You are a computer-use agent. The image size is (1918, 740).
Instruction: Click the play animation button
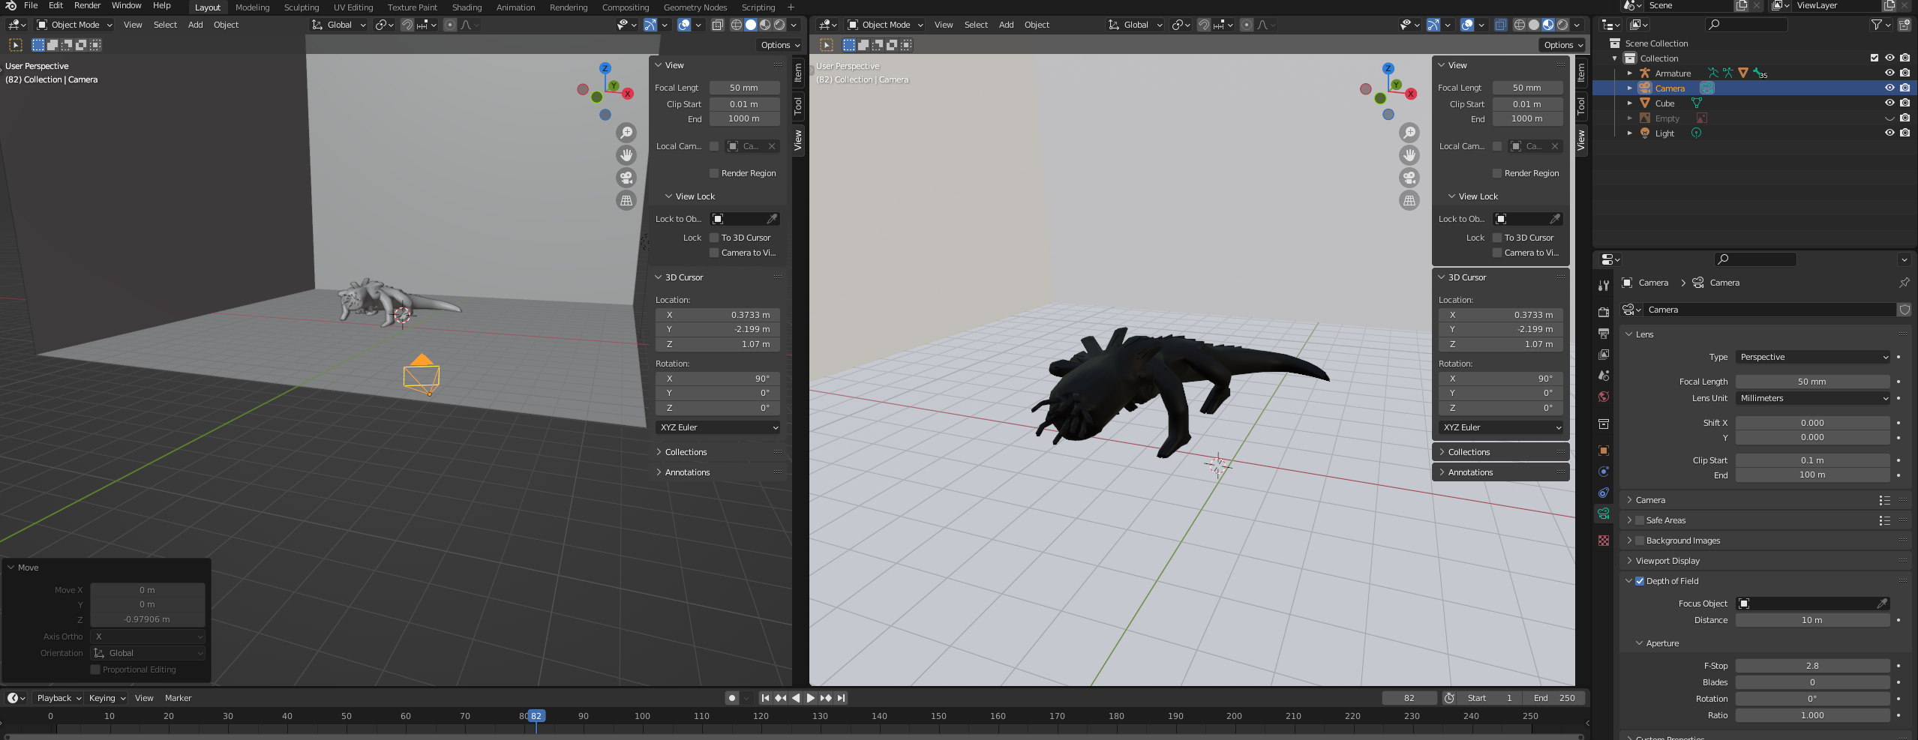(810, 698)
